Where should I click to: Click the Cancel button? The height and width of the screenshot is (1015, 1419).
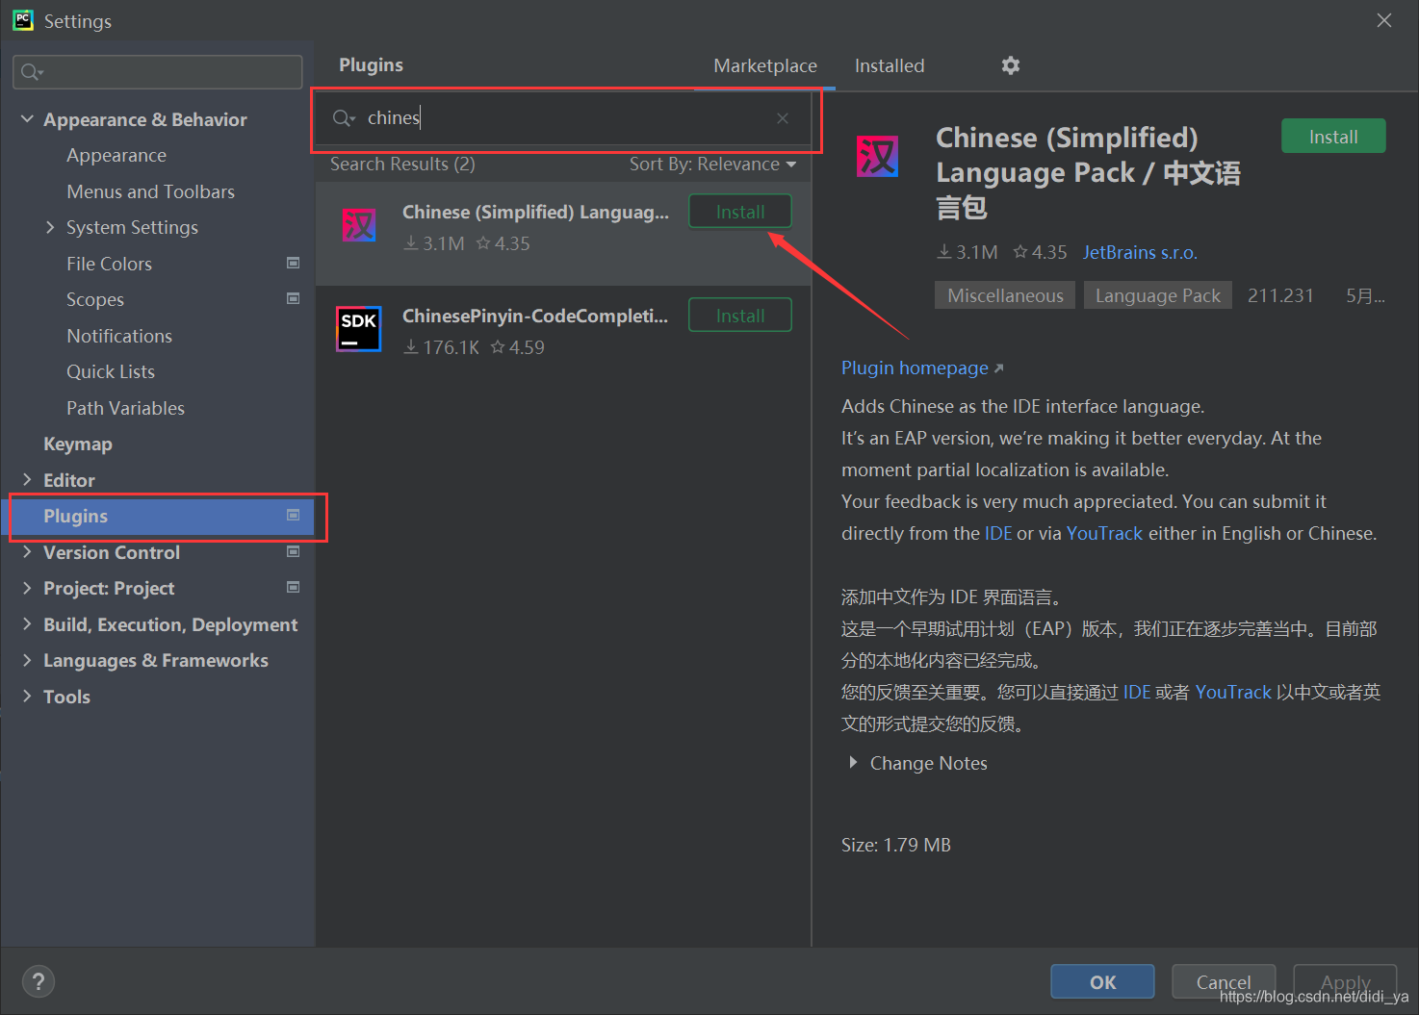[1224, 981]
